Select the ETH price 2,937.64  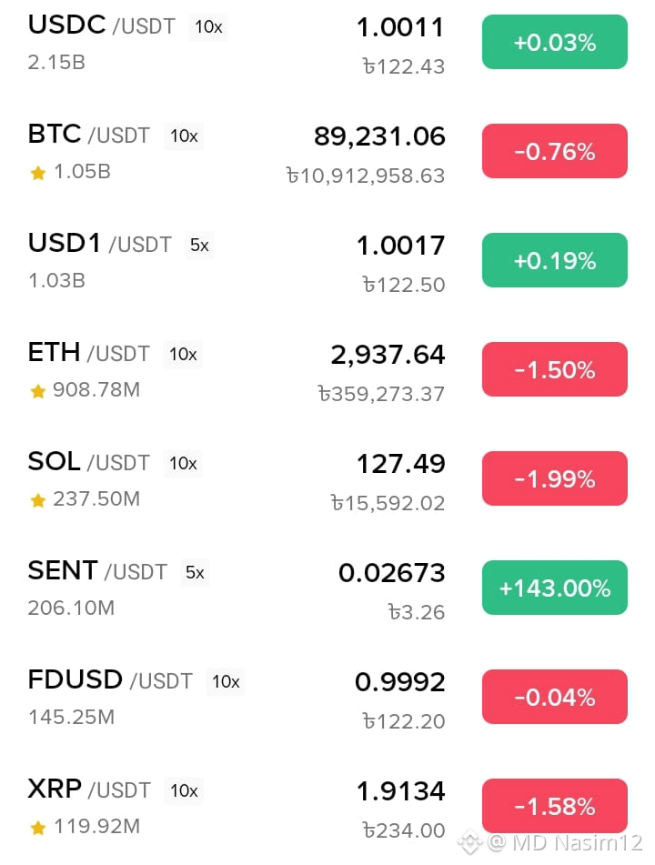[388, 354]
